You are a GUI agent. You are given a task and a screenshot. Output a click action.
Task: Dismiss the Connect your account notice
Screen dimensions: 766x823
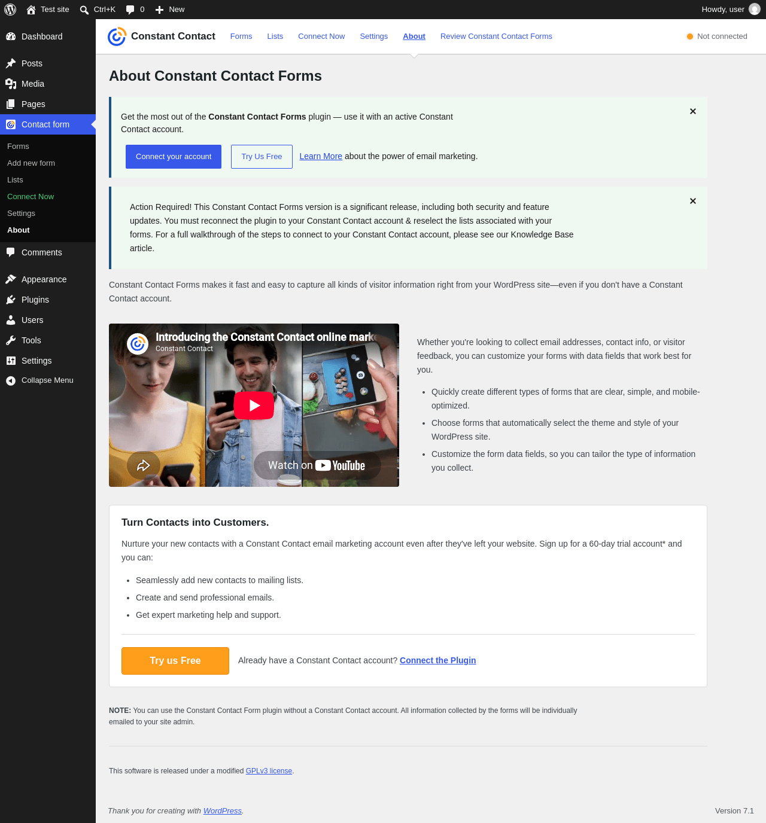tap(693, 111)
